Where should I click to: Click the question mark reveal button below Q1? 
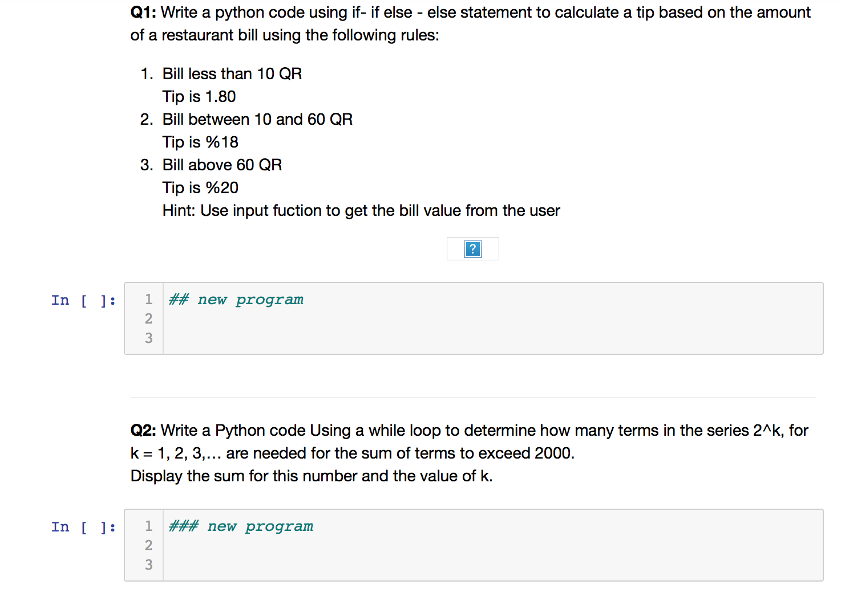click(472, 249)
